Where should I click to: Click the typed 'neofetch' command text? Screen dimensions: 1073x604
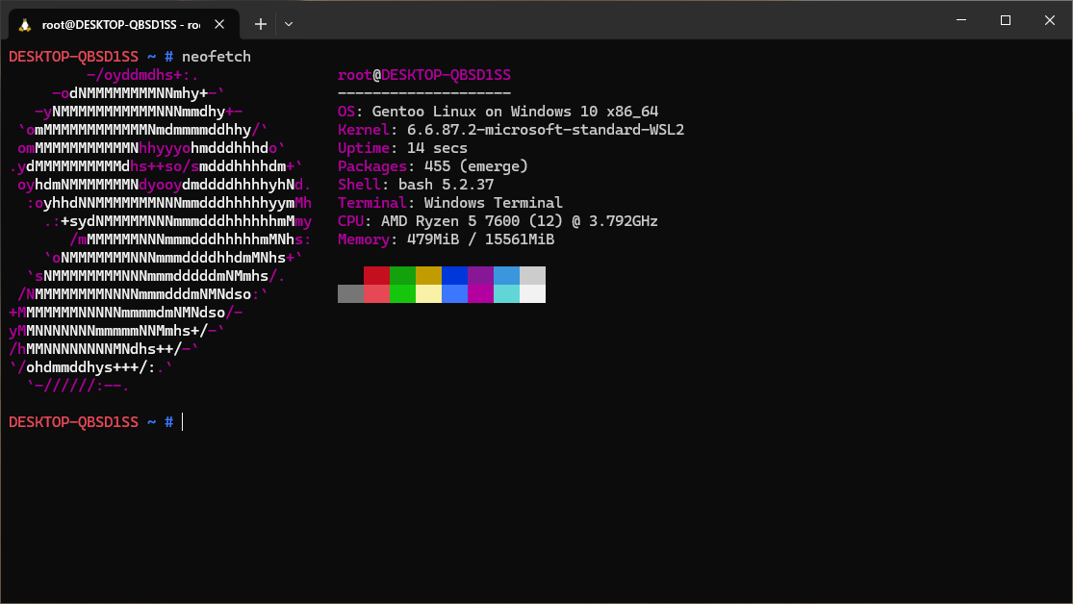217,57
